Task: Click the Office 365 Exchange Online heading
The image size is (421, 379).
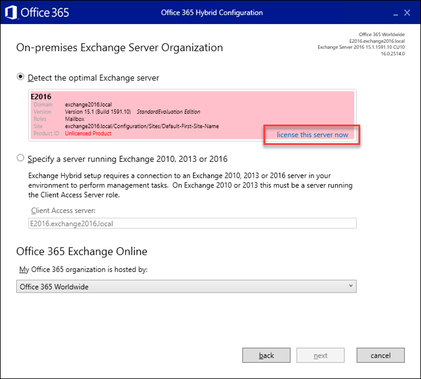Action: tap(82, 251)
